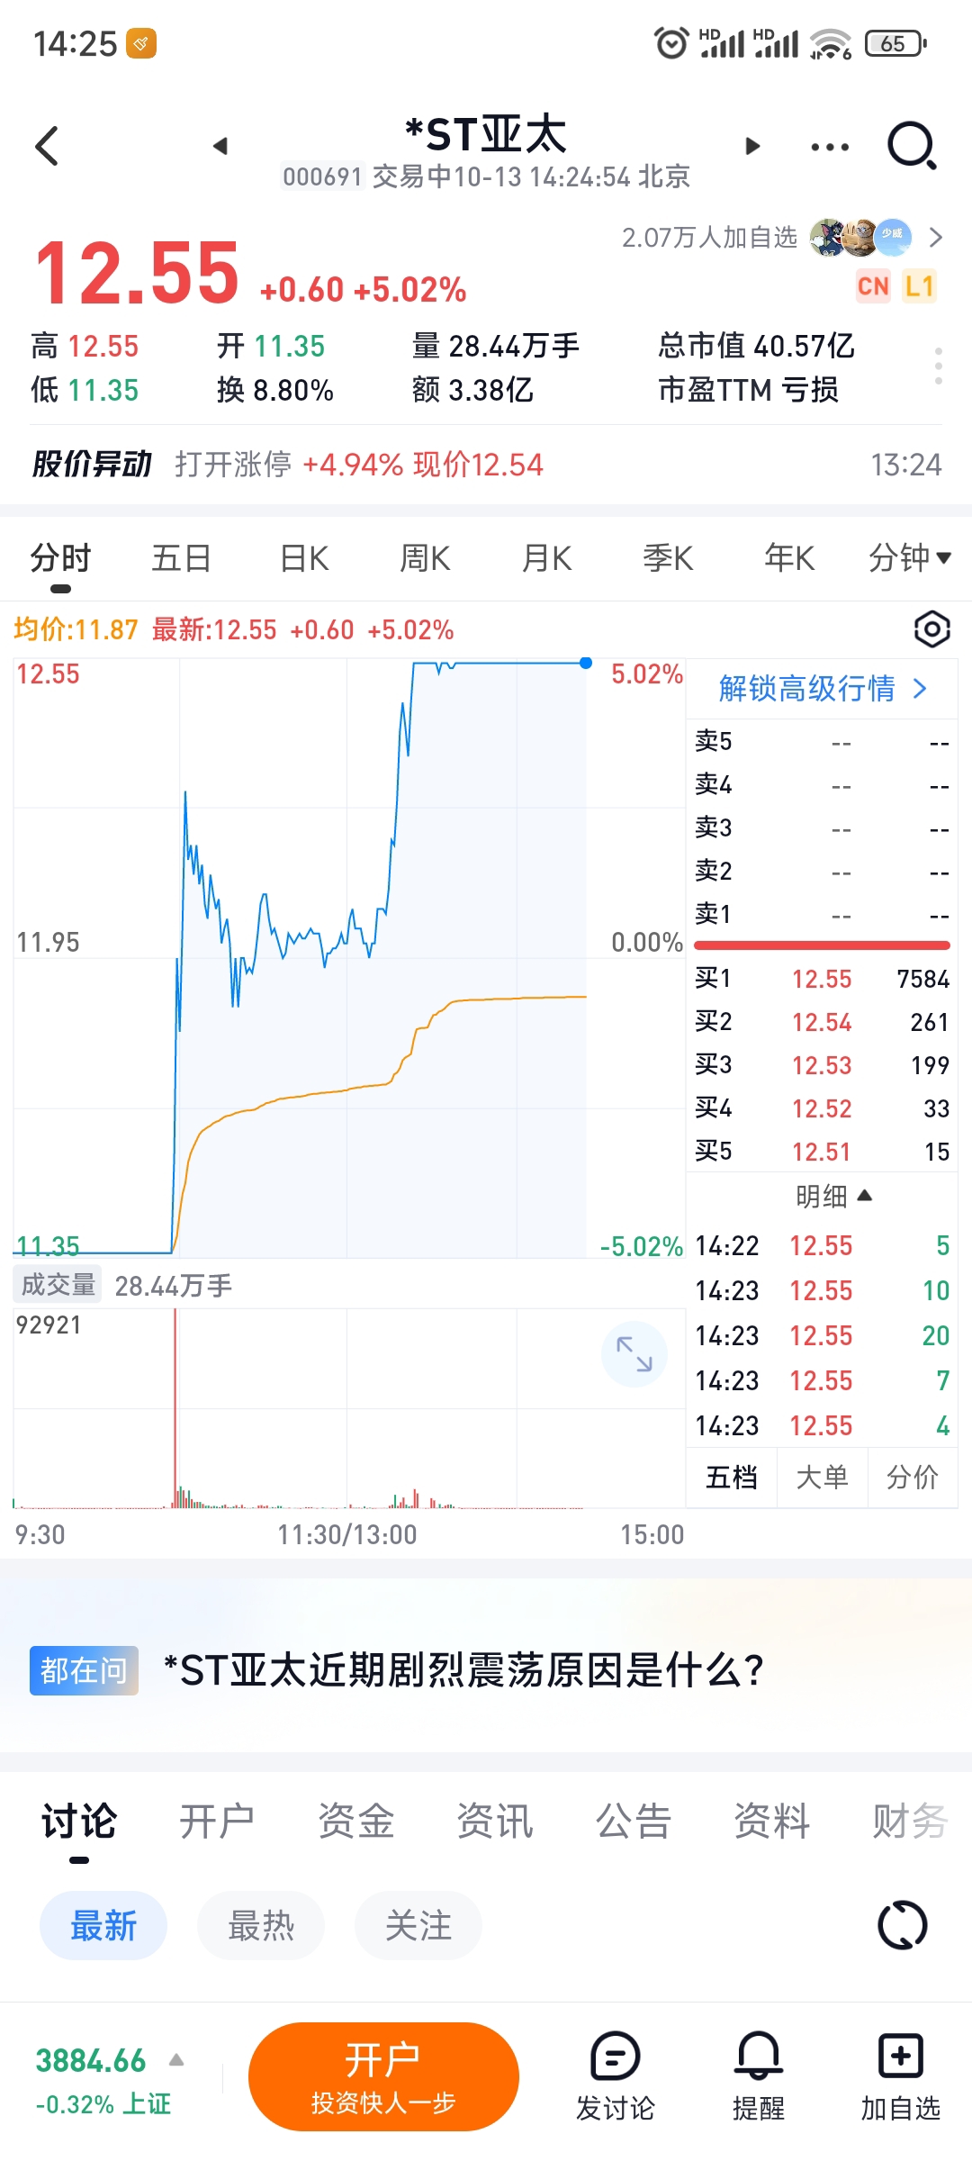Tap the orange 开户 button
The image size is (972, 2161).
coord(383,2076)
